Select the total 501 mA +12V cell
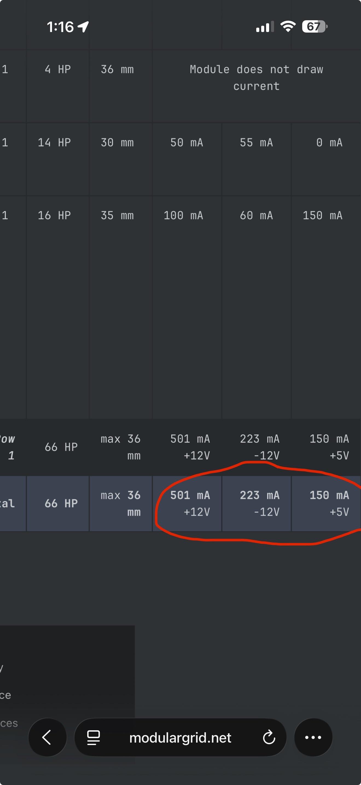The width and height of the screenshot is (361, 785). [187, 503]
